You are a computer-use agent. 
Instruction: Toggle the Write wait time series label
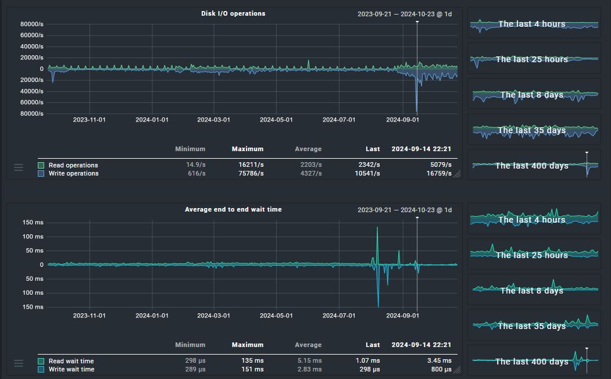coord(71,370)
